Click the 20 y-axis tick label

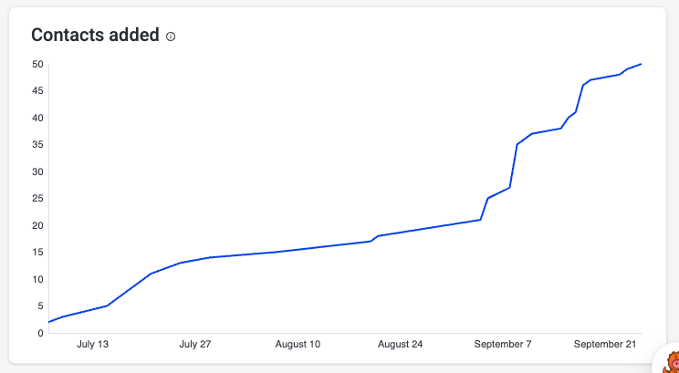click(x=37, y=225)
